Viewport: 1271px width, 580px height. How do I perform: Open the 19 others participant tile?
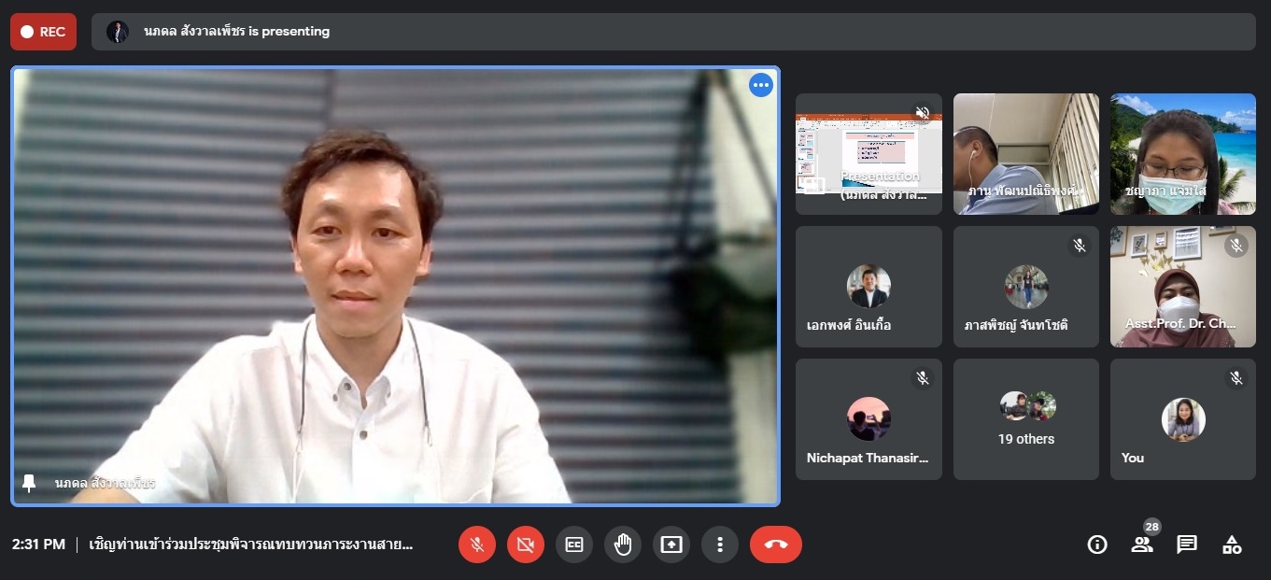(1025, 419)
